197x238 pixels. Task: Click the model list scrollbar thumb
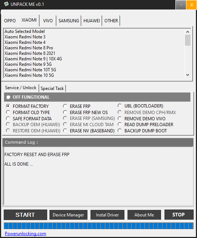(x=187, y=40)
